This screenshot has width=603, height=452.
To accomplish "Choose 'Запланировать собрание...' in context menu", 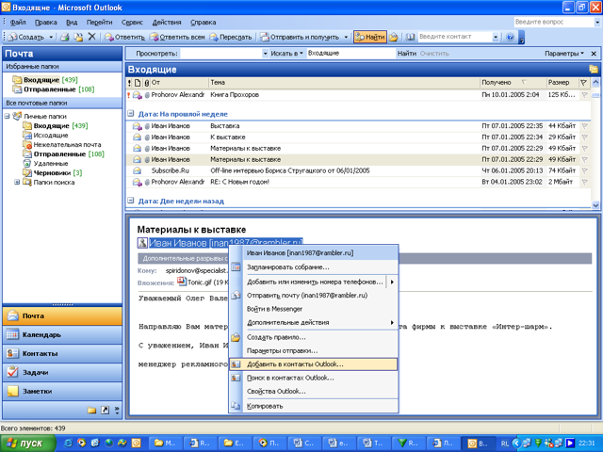I will click(314, 267).
